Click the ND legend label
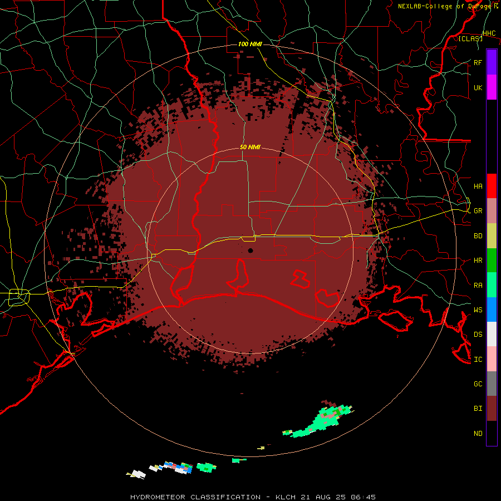501x501 pixels. 478,433
